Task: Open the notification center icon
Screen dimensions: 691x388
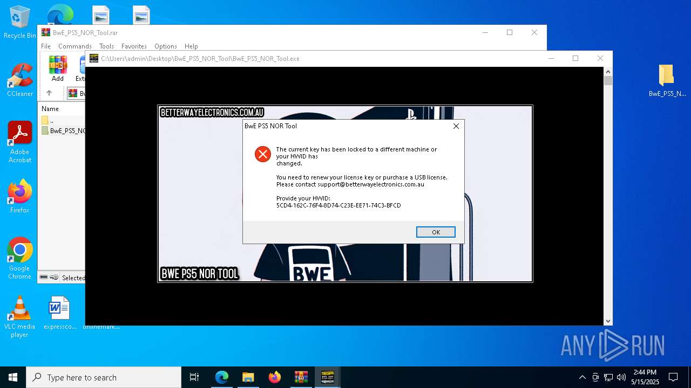Action: click(x=673, y=377)
